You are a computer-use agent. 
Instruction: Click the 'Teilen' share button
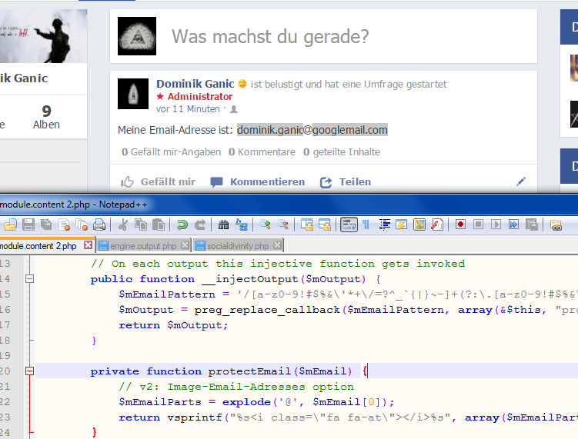tap(346, 182)
